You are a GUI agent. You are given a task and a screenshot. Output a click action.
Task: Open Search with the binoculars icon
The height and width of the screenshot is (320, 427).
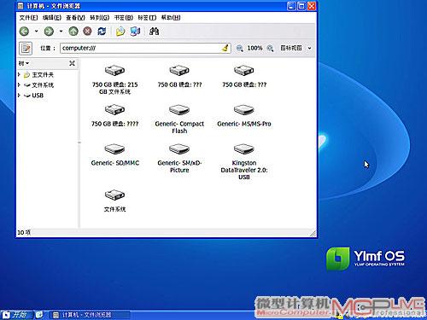coord(154,32)
